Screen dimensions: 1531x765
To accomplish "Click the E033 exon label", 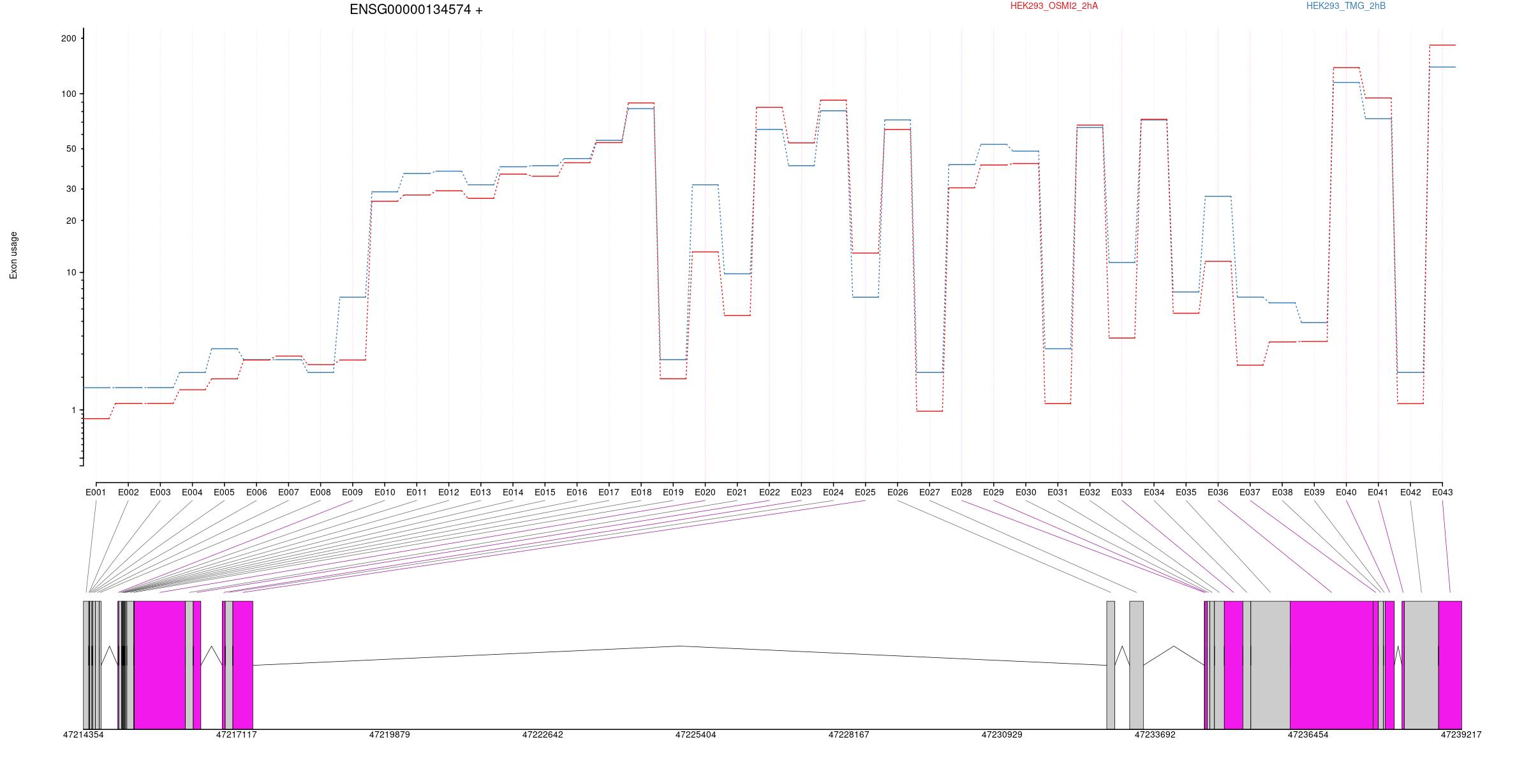I will [x=1121, y=492].
